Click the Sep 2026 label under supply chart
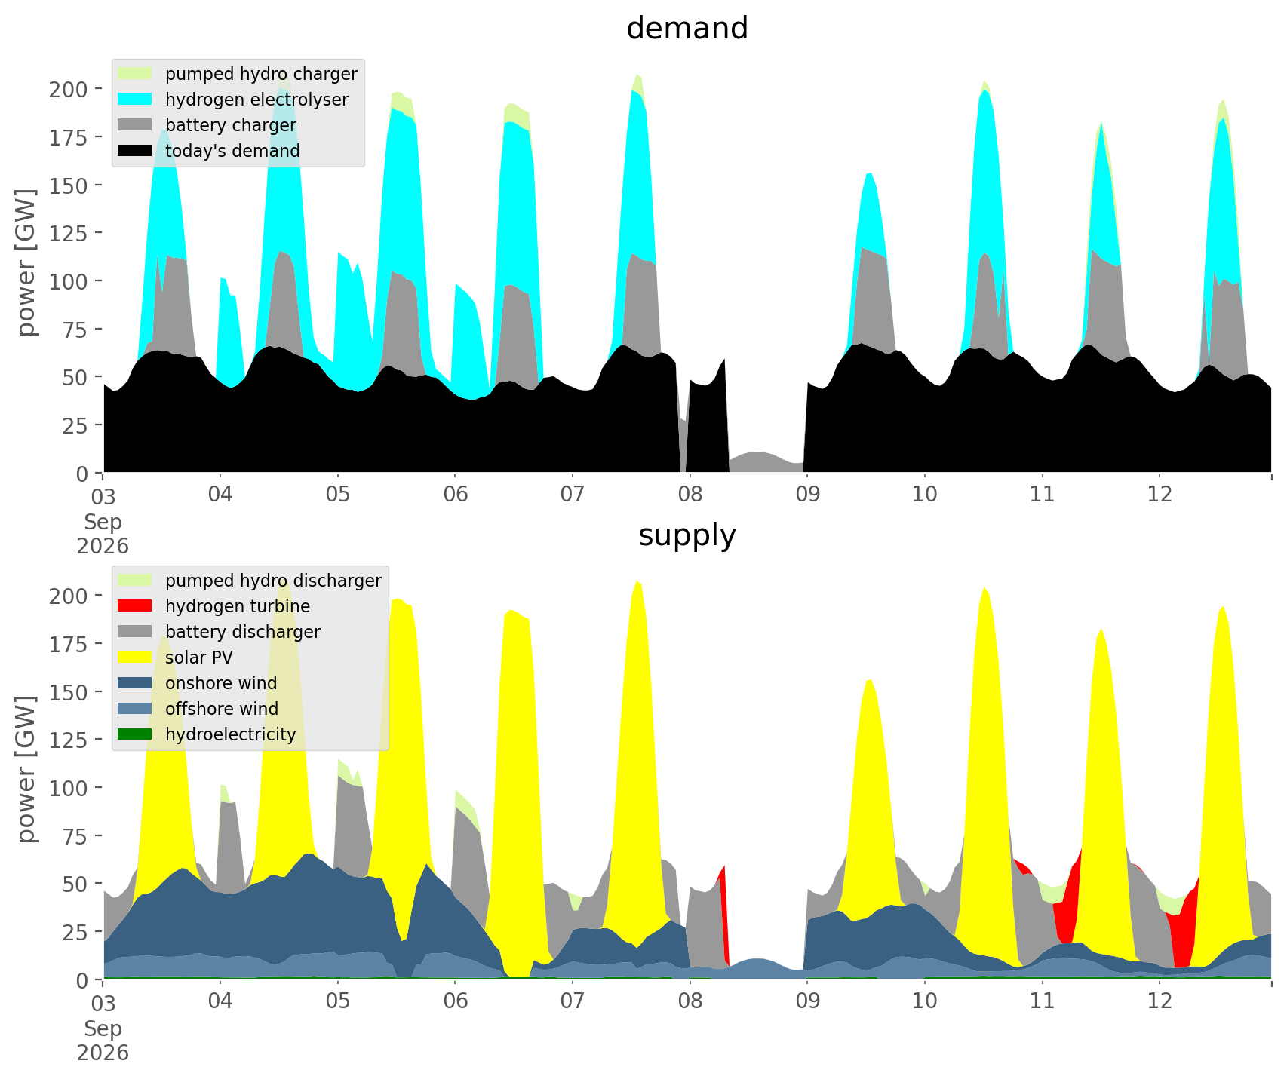The height and width of the screenshot is (1079, 1287). 103,1041
